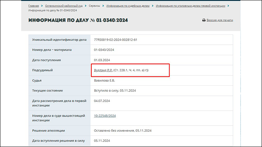
Task: Click the page heading Информация по делу № 01-0340/2024
Action: tap(78, 20)
